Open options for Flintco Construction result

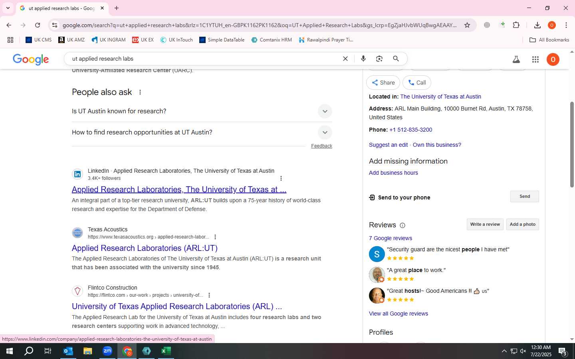pos(209,295)
